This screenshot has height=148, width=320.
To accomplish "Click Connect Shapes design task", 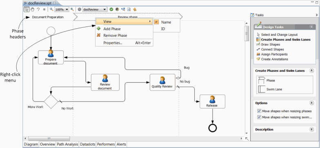I will point(272,49).
